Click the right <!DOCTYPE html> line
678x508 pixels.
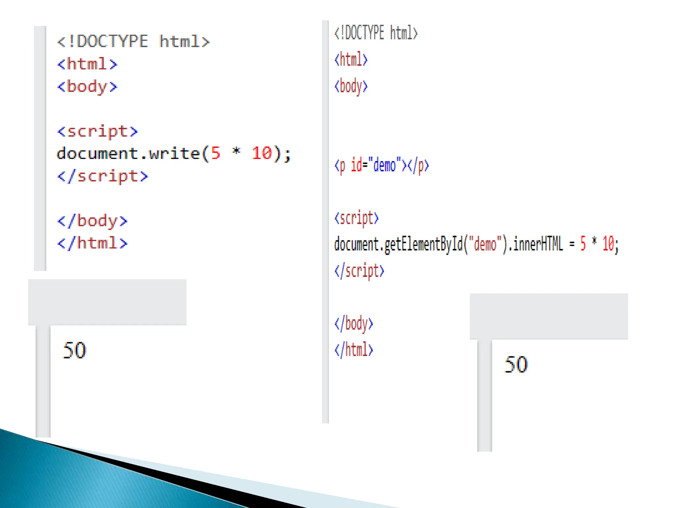coord(376,33)
